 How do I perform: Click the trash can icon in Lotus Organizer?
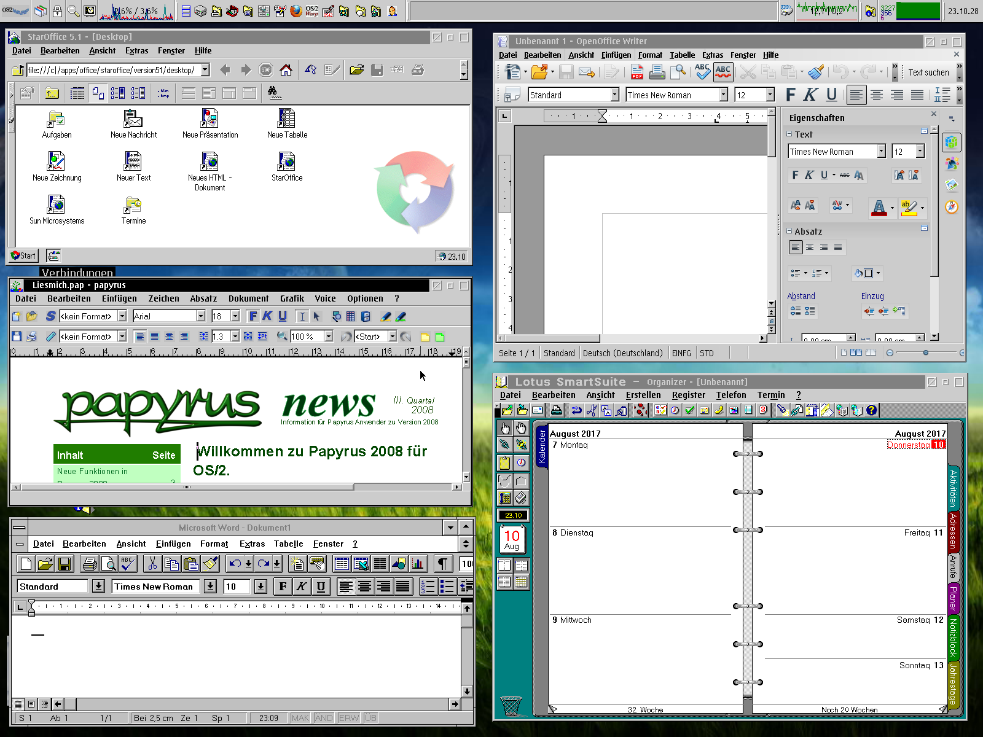pos(511,706)
